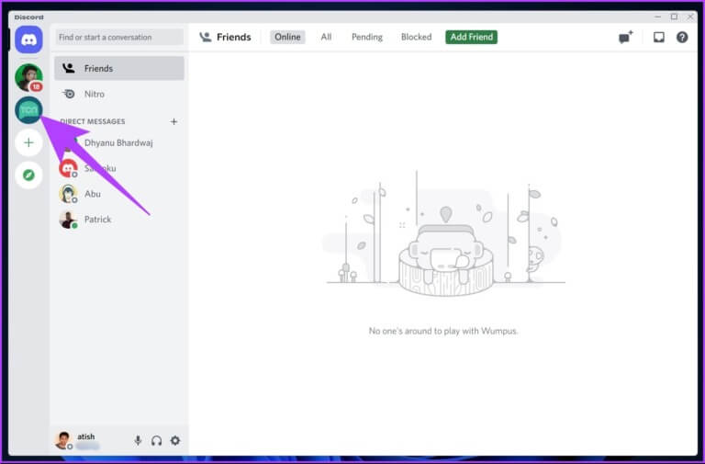Open chat with Dhyanu Bhardwaj

pos(119,142)
